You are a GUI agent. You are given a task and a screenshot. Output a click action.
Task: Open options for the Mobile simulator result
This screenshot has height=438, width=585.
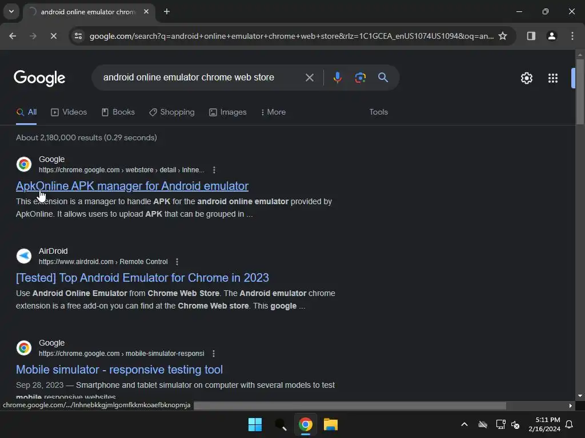[x=214, y=354]
